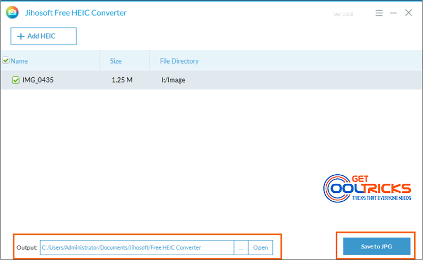Click the Jihosoft Free HEIC Converter title
This screenshot has width=423, height=260.
click(76, 13)
